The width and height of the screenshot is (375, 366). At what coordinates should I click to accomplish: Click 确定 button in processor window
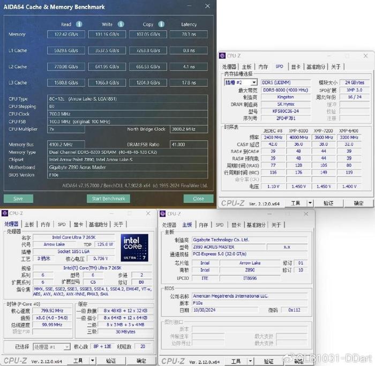pyautogui.click(x=141, y=361)
